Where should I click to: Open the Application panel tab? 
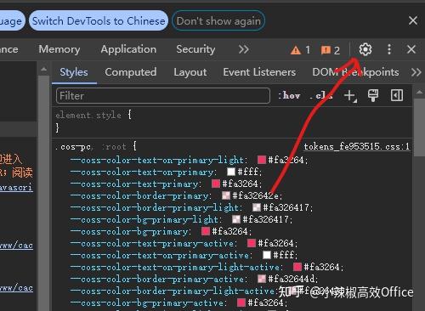click(x=128, y=49)
